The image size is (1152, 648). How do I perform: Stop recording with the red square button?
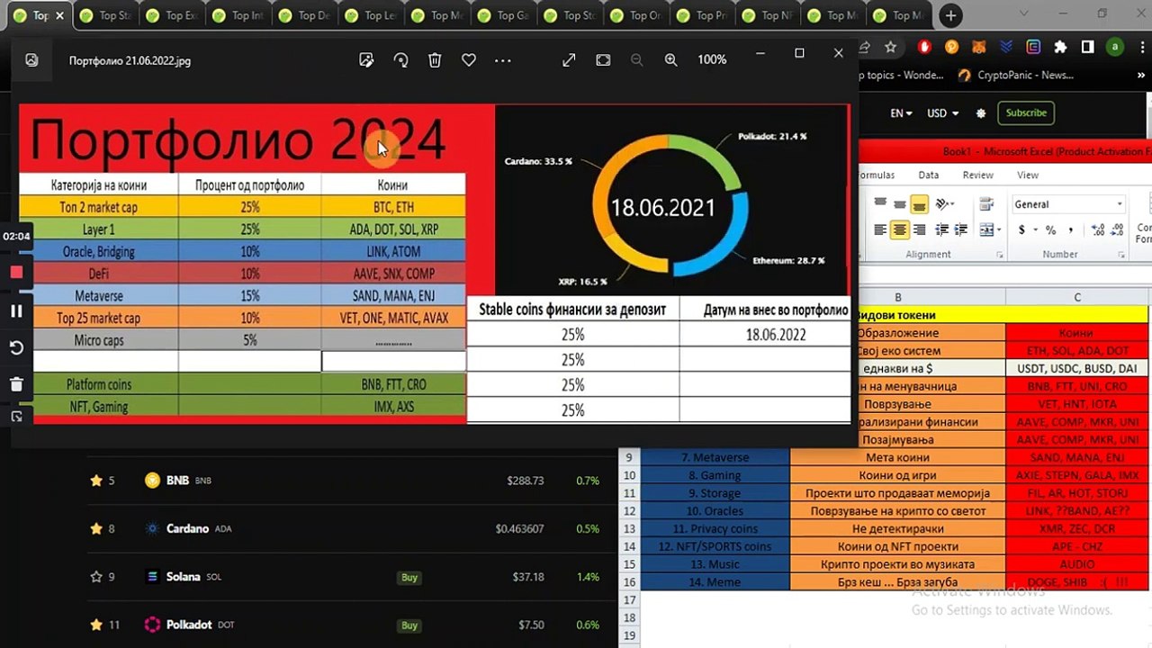(16, 272)
